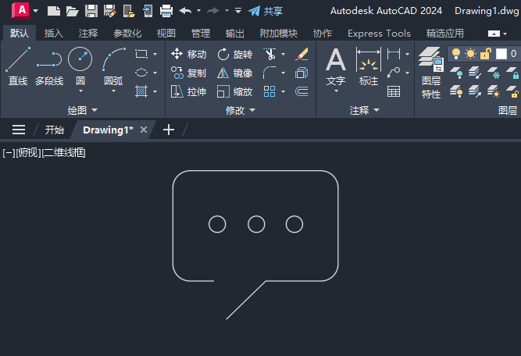Click the Array icon
The image size is (521, 356).
[269, 91]
